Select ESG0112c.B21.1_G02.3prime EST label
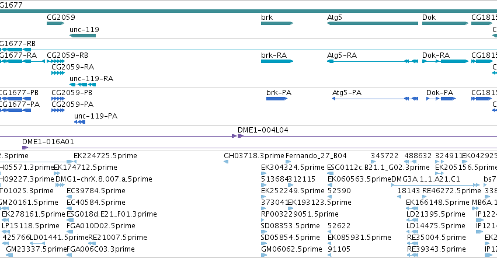497x258 pixels. tap(378, 168)
